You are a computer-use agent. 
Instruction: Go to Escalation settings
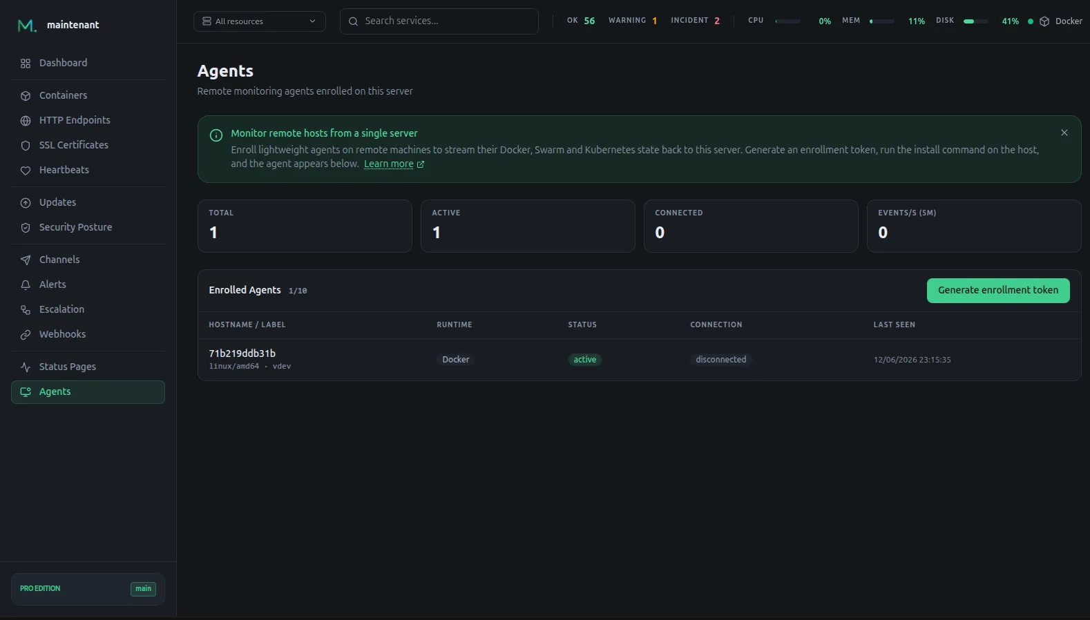click(x=88, y=309)
